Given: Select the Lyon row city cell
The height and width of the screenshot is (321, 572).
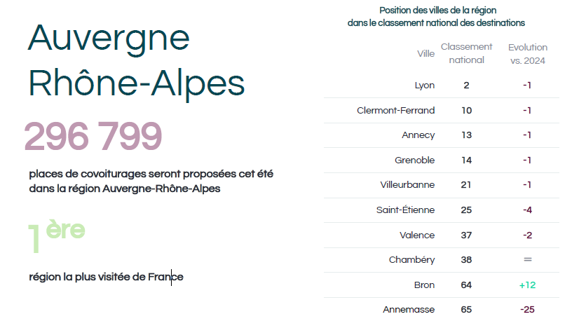Looking at the screenshot, I should [x=425, y=86].
